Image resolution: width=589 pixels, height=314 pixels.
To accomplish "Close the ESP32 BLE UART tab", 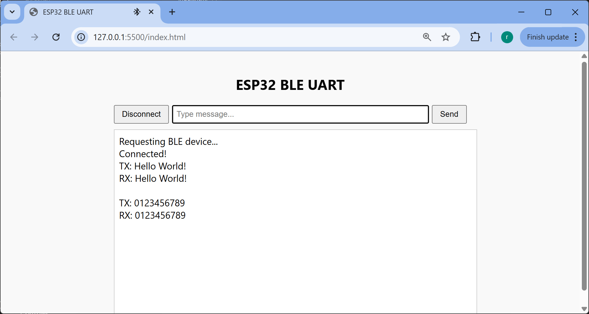I will [151, 12].
